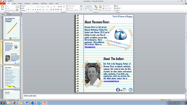The width and height of the screenshot is (187, 105).
Task: Click the Quick Styles icon
Action: coord(100,8)
